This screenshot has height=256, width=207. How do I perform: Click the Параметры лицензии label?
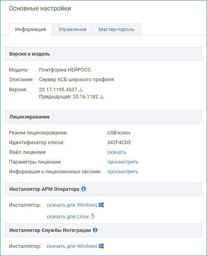[x=35, y=162]
